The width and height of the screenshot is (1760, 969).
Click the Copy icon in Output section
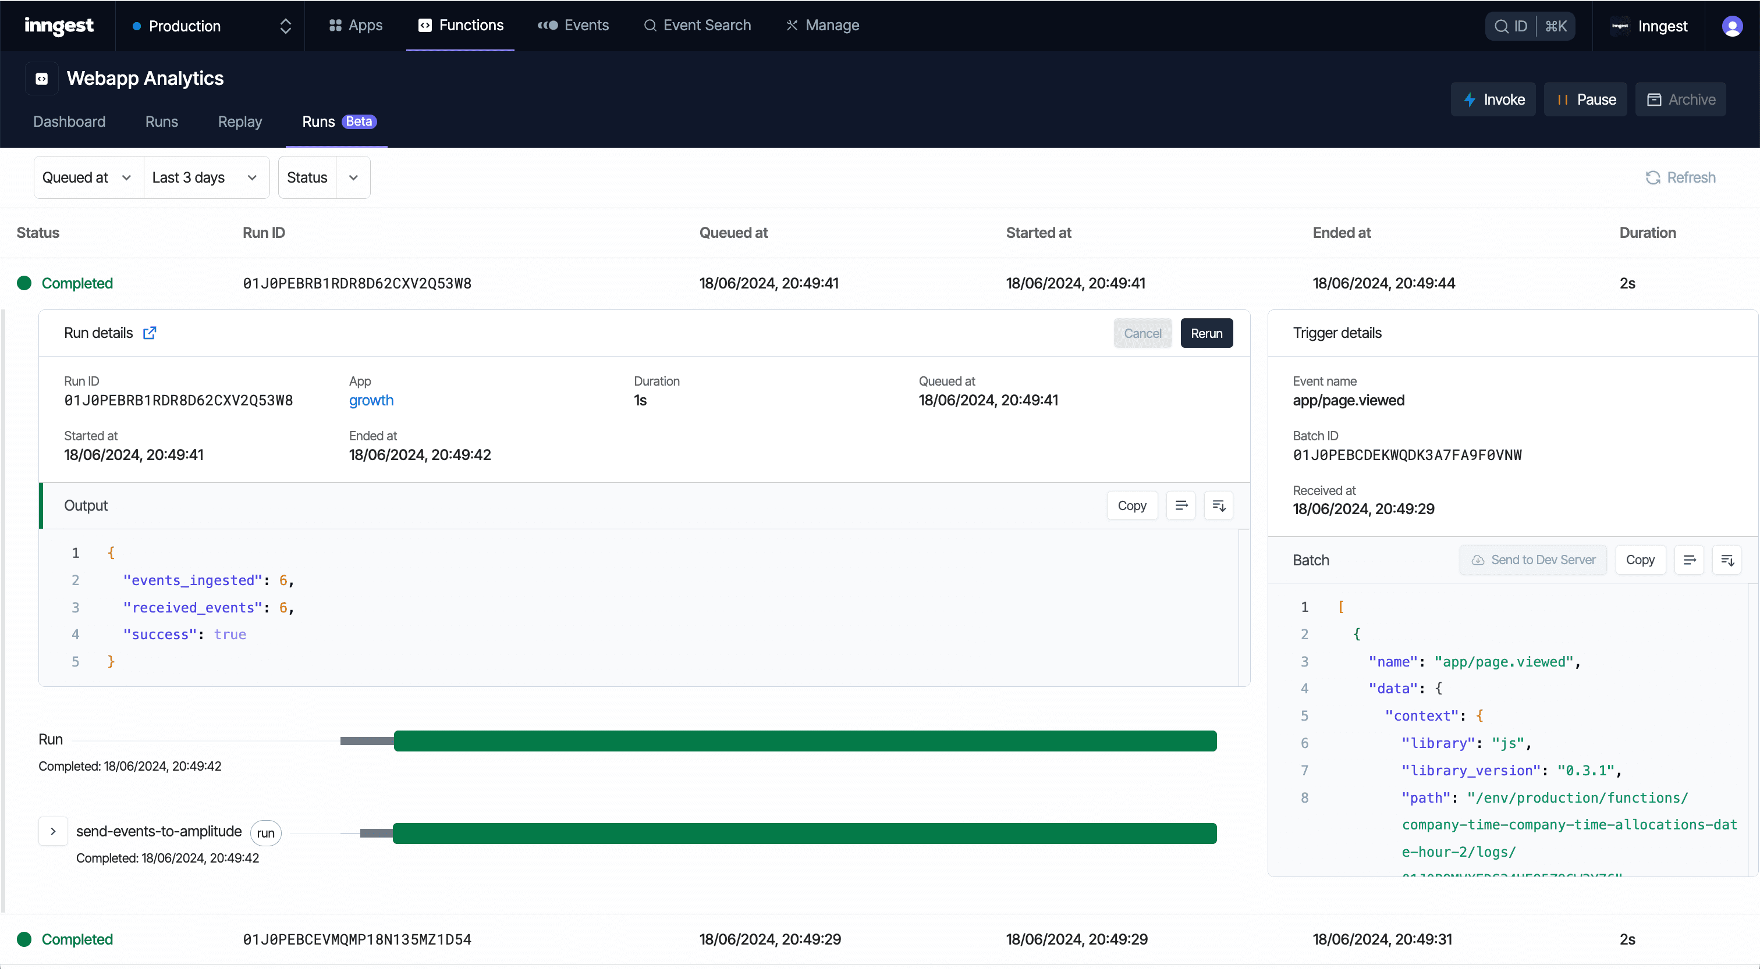(x=1130, y=505)
